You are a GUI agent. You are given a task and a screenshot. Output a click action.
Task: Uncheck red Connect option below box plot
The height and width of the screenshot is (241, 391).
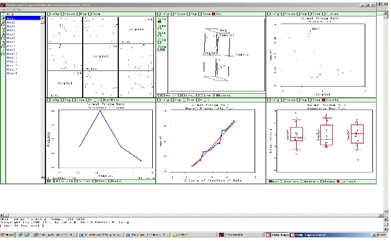tap(338, 182)
